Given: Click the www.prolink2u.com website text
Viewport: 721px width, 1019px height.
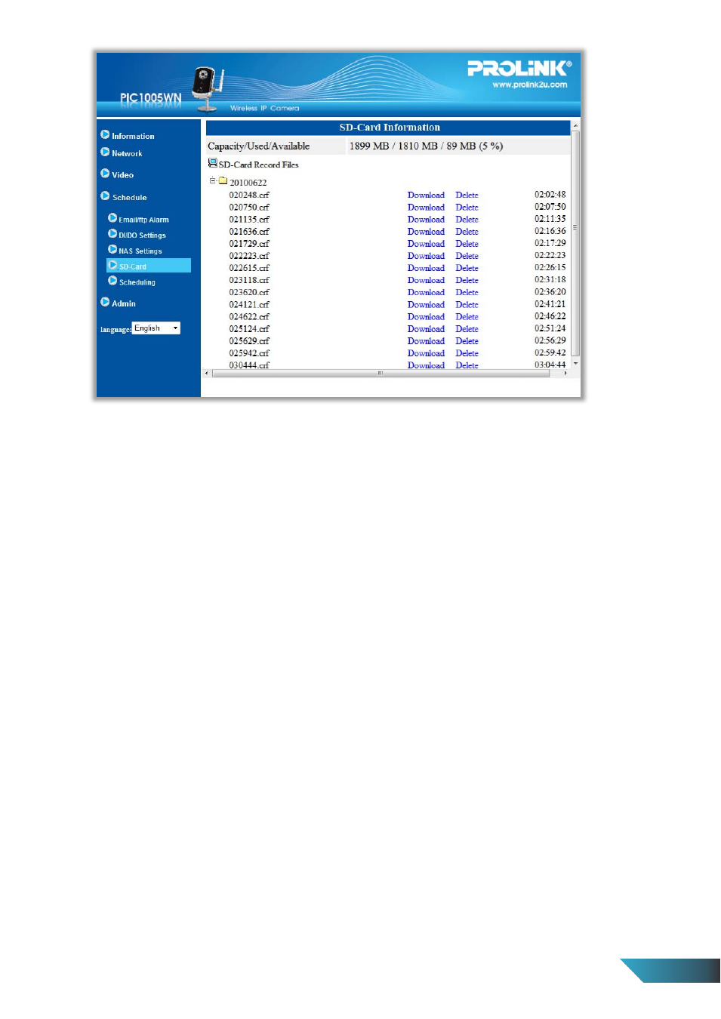Looking at the screenshot, I should (530, 85).
